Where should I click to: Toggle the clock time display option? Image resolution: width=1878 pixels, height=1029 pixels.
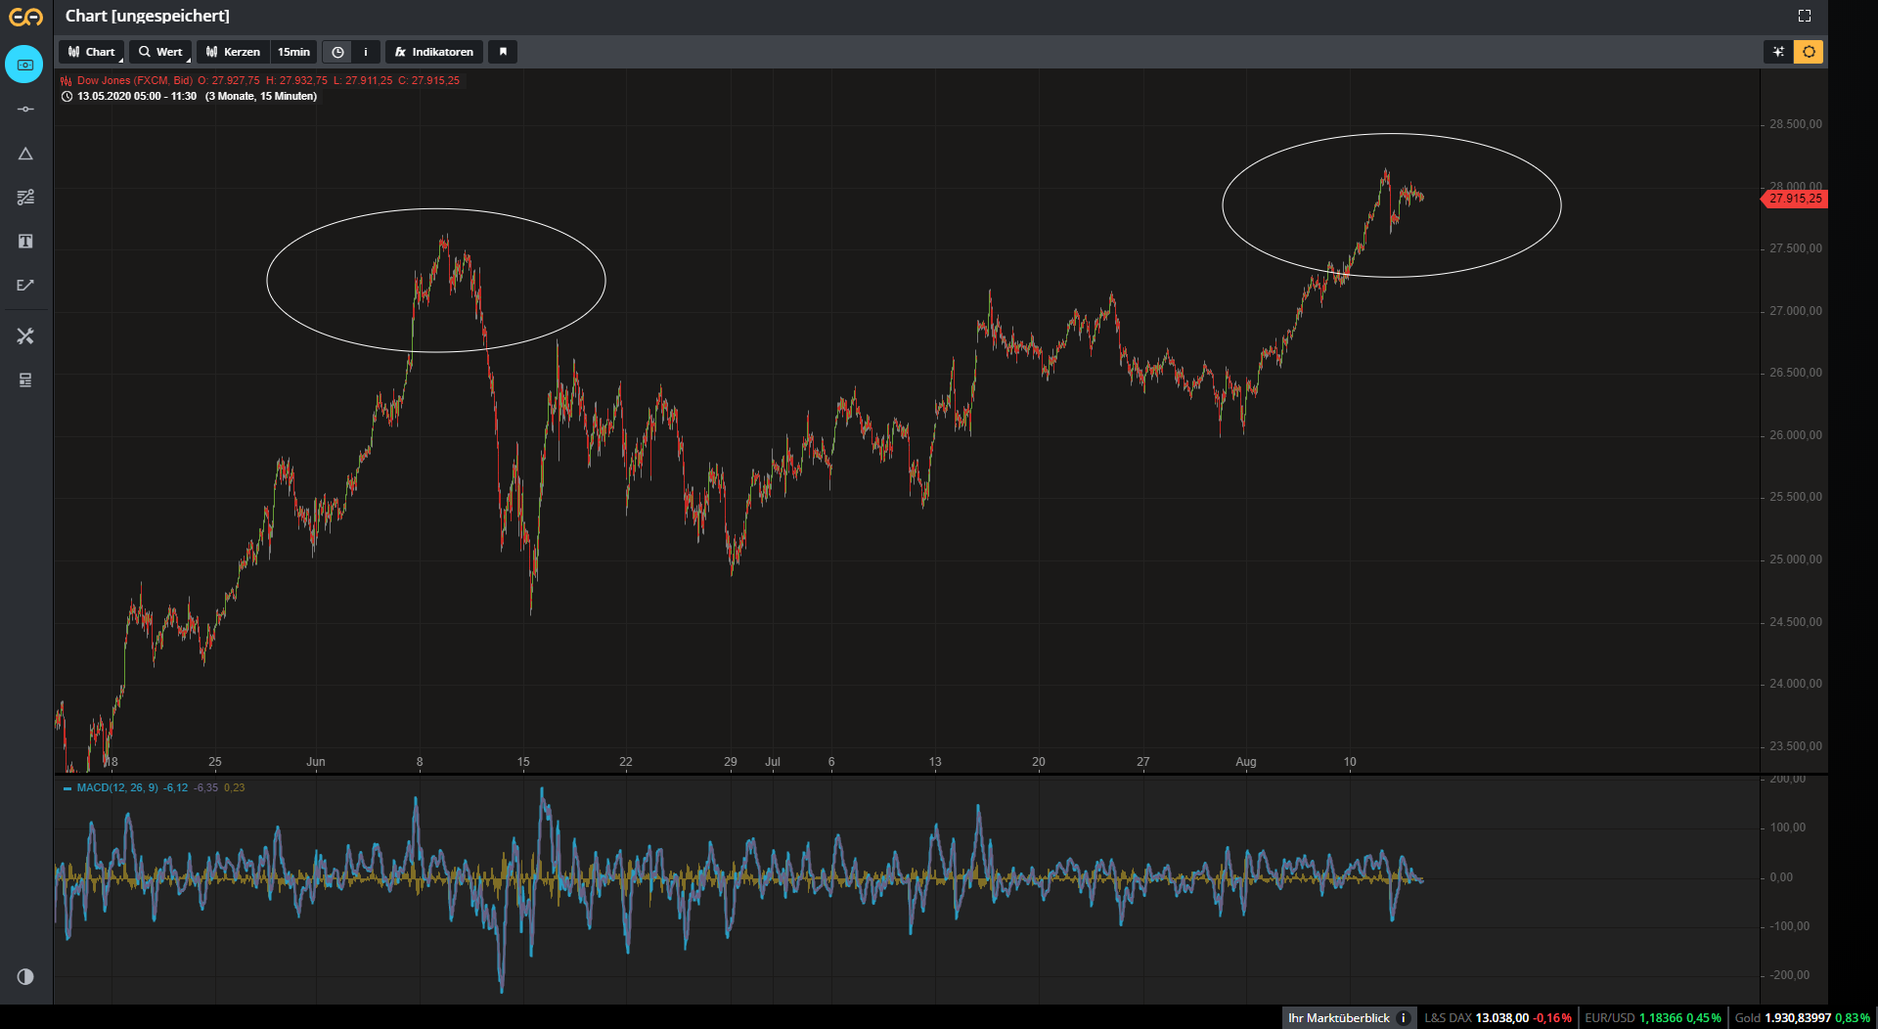point(337,52)
